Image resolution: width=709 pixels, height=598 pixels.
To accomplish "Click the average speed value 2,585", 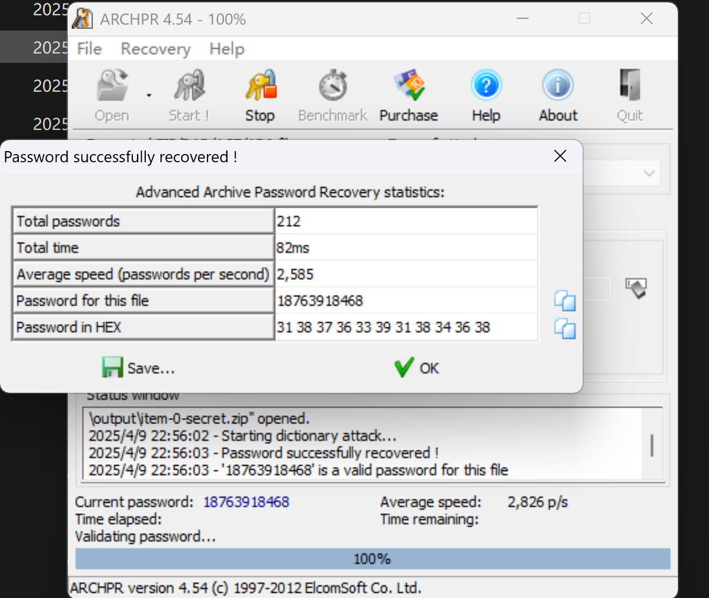I will click(406, 274).
